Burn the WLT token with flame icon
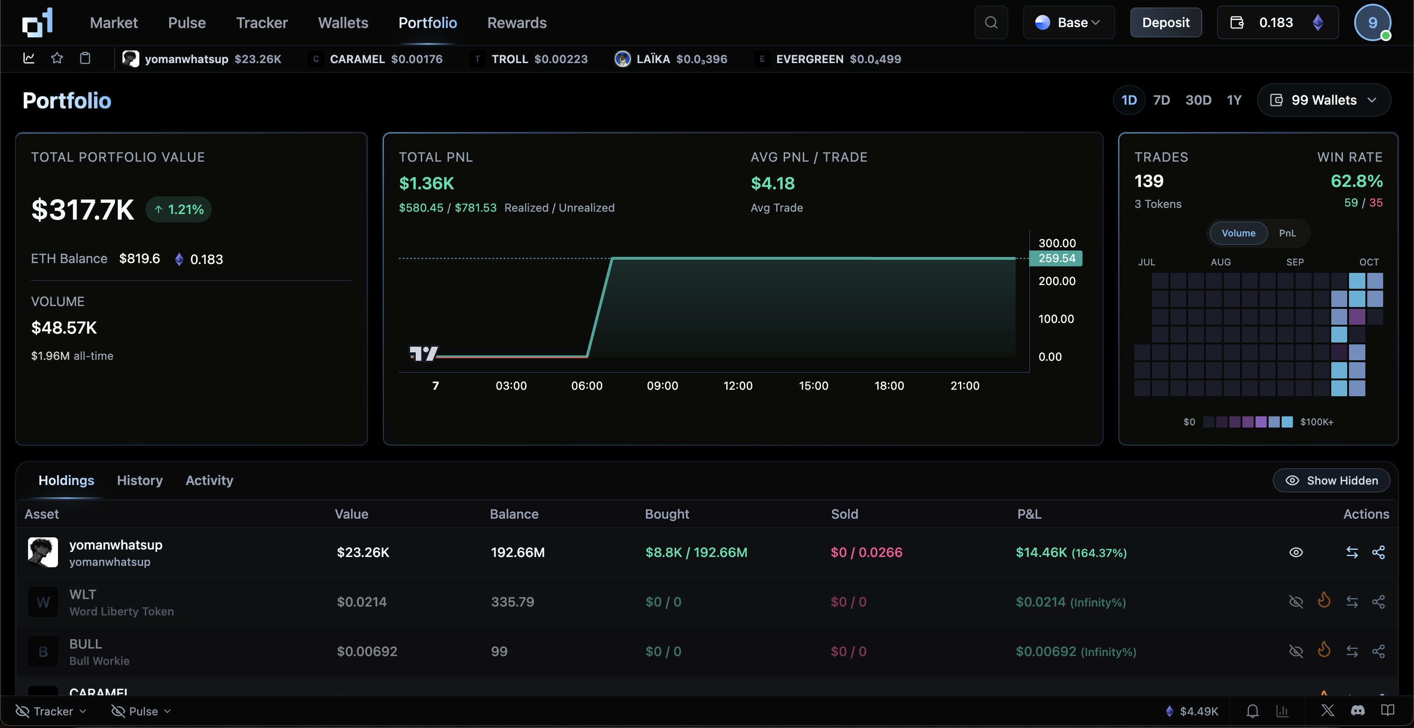 [1324, 601]
